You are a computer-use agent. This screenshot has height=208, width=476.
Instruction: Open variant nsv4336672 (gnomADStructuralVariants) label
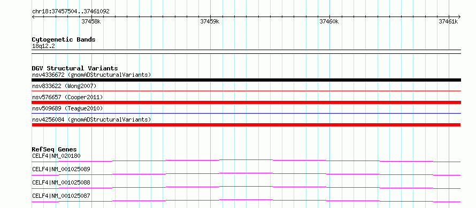coord(91,75)
